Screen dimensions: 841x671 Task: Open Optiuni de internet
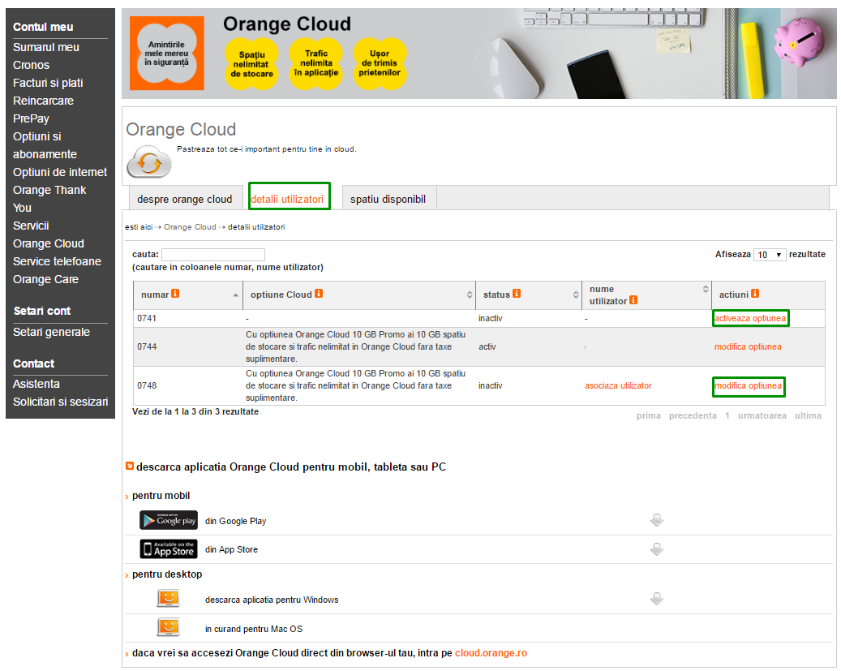[60, 172]
